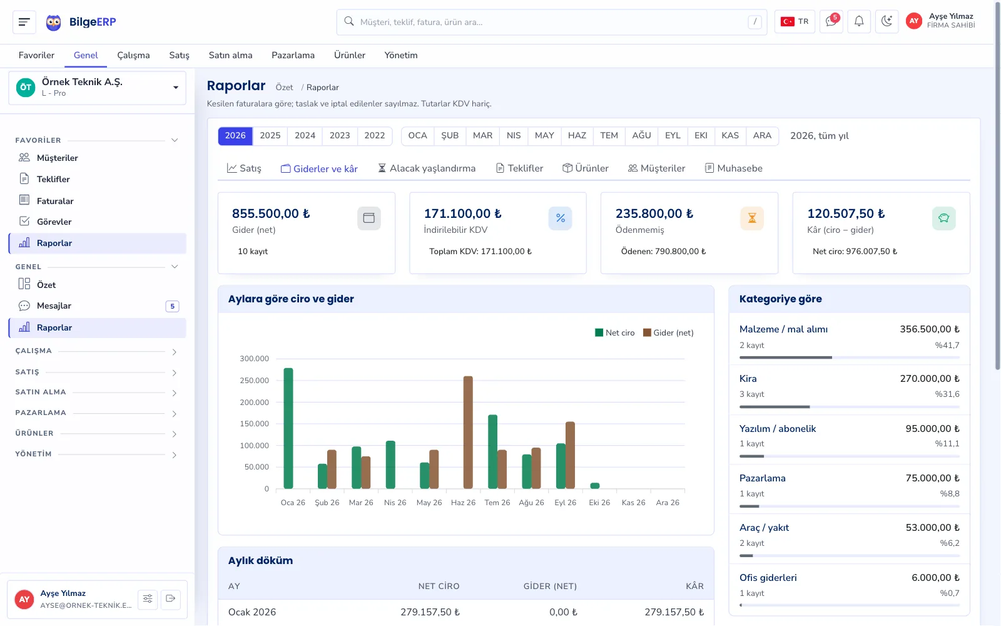Switch to the Alacak yaşlandırma tab
Screen dimensions: 1001x626
pos(427,168)
